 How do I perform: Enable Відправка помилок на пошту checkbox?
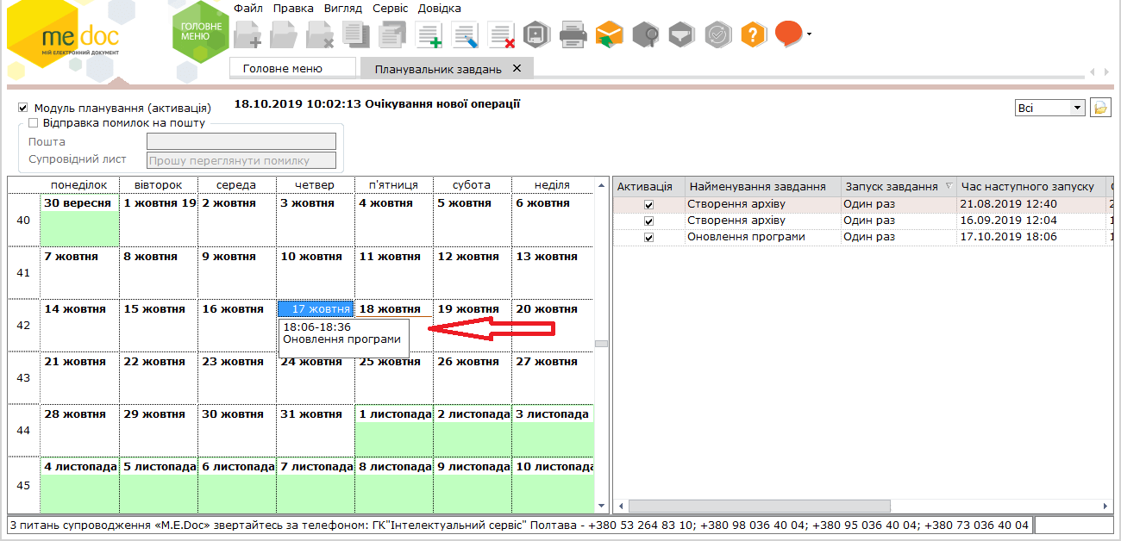tap(34, 123)
